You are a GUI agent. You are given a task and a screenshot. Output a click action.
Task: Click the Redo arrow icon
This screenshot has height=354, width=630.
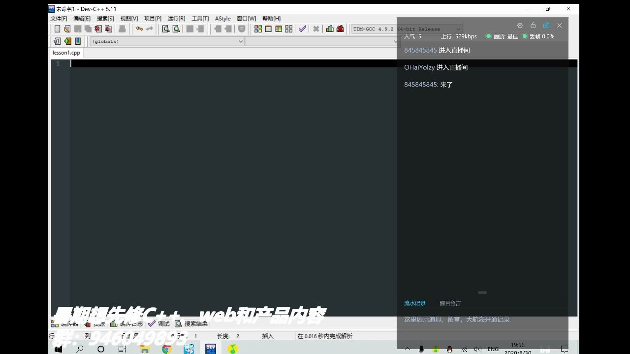pyautogui.click(x=150, y=29)
